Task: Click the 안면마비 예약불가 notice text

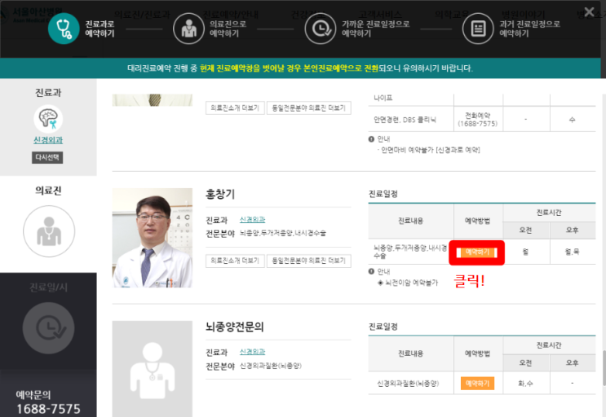Action: (x=429, y=150)
